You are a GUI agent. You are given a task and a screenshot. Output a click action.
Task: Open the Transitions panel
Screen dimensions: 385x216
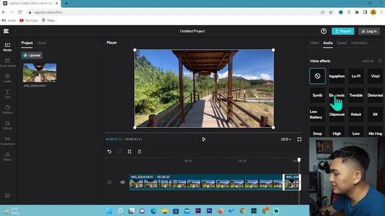pyautogui.click(x=7, y=141)
